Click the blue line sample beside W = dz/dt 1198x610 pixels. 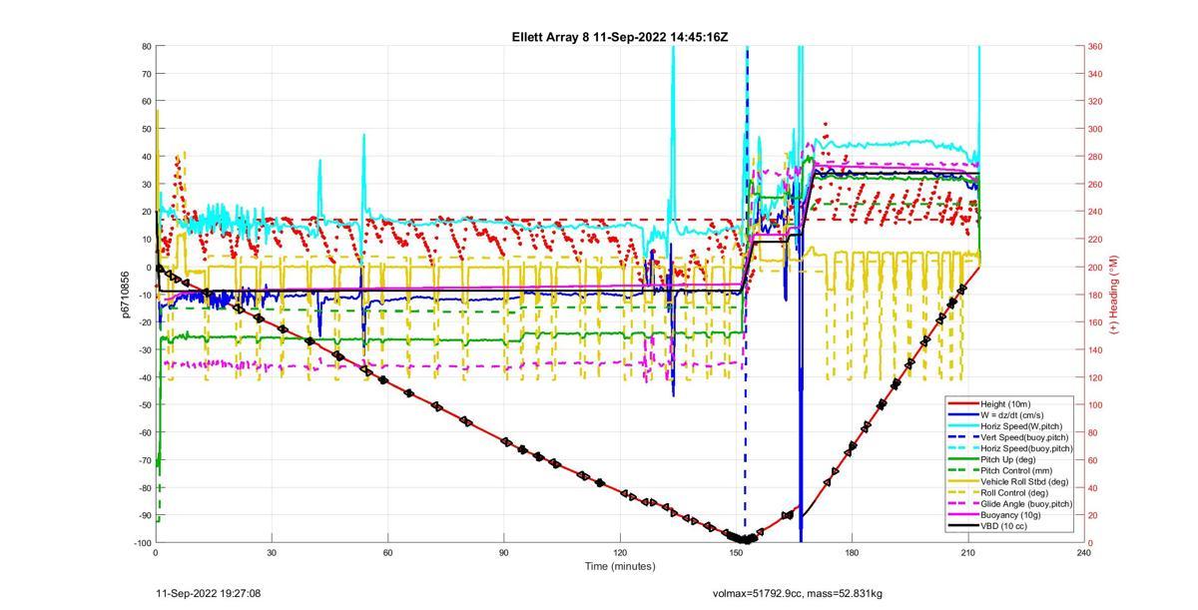click(x=963, y=414)
